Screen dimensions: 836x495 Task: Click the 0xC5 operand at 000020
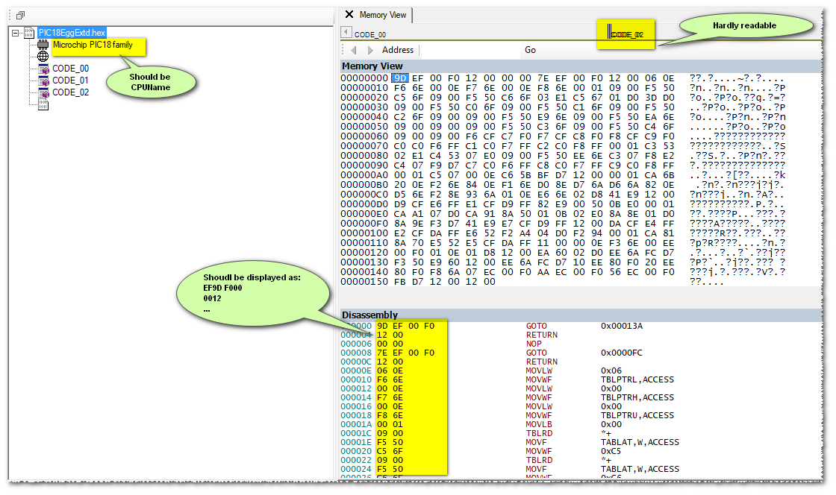[x=611, y=451]
